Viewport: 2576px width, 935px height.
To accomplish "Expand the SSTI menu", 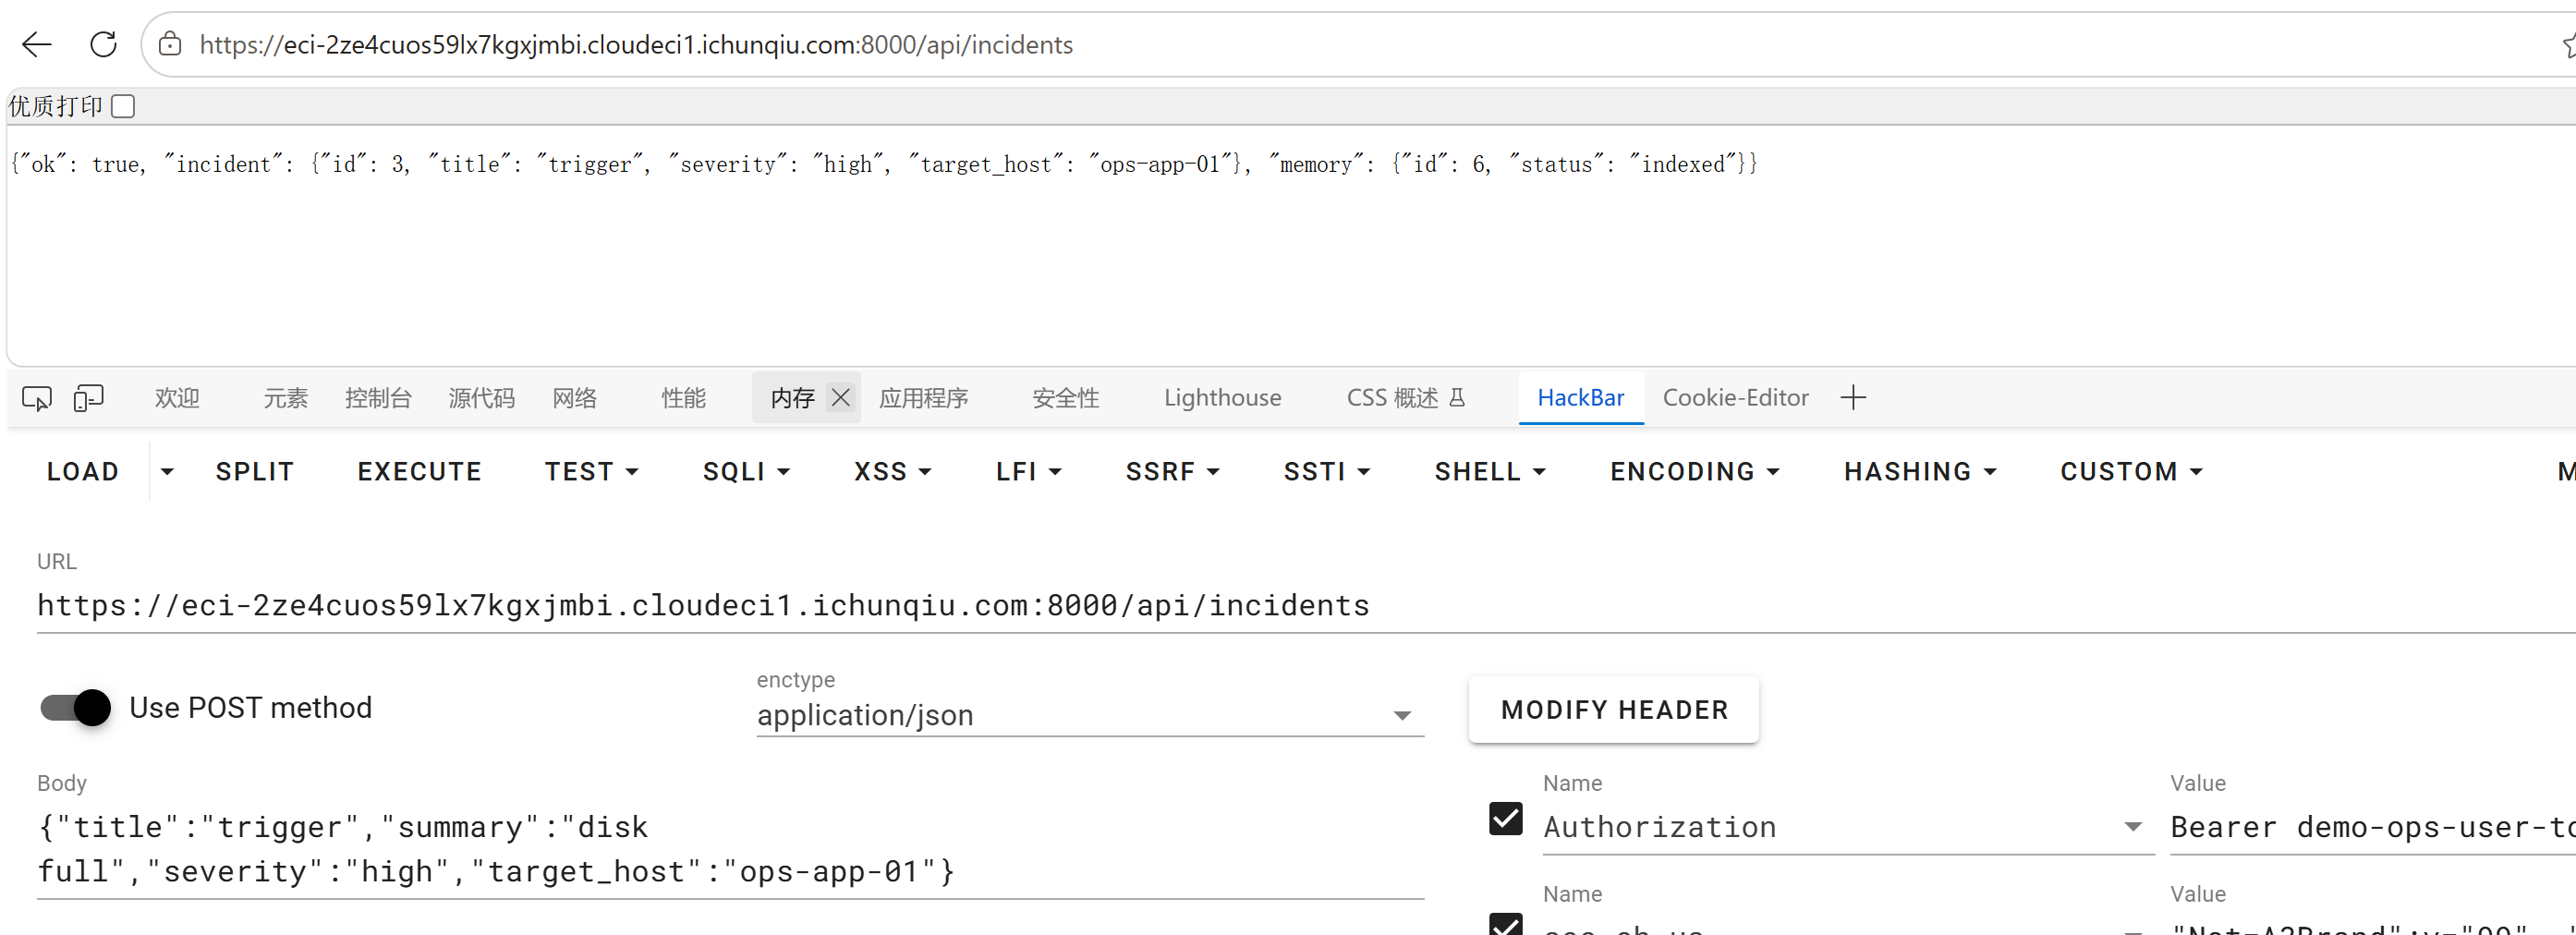I will (x=1326, y=471).
